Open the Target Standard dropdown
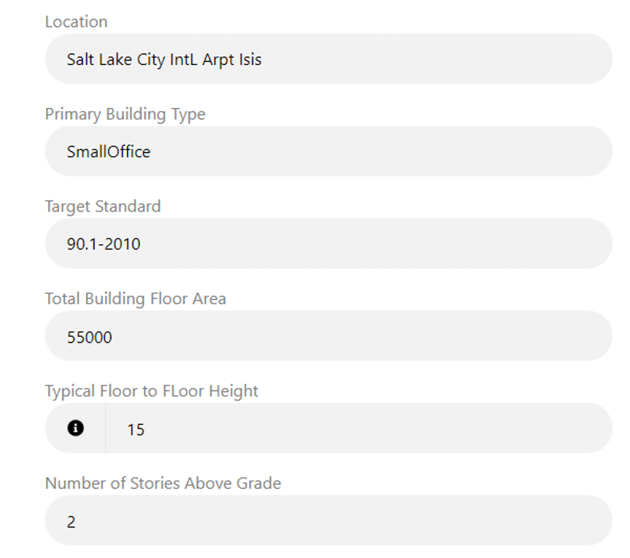The height and width of the screenshot is (558, 630). pyautogui.click(x=329, y=244)
